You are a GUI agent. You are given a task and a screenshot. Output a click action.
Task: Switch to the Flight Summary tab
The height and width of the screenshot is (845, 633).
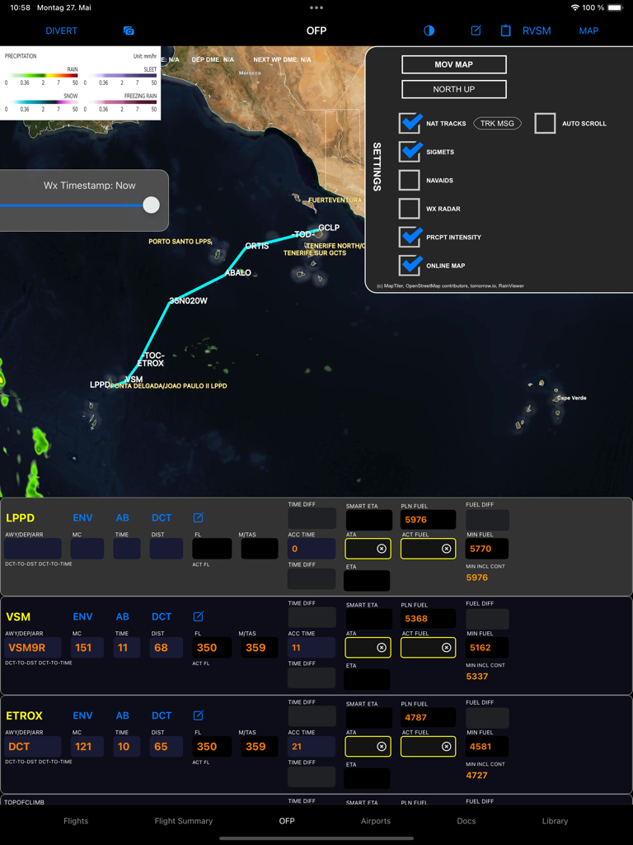(184, 821)
